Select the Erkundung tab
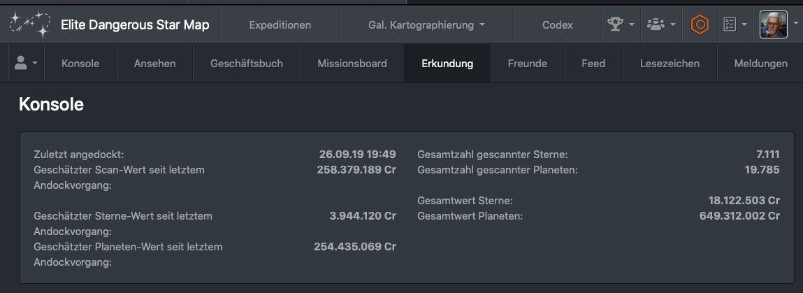 pyautogui.click(x=447, y=63)
